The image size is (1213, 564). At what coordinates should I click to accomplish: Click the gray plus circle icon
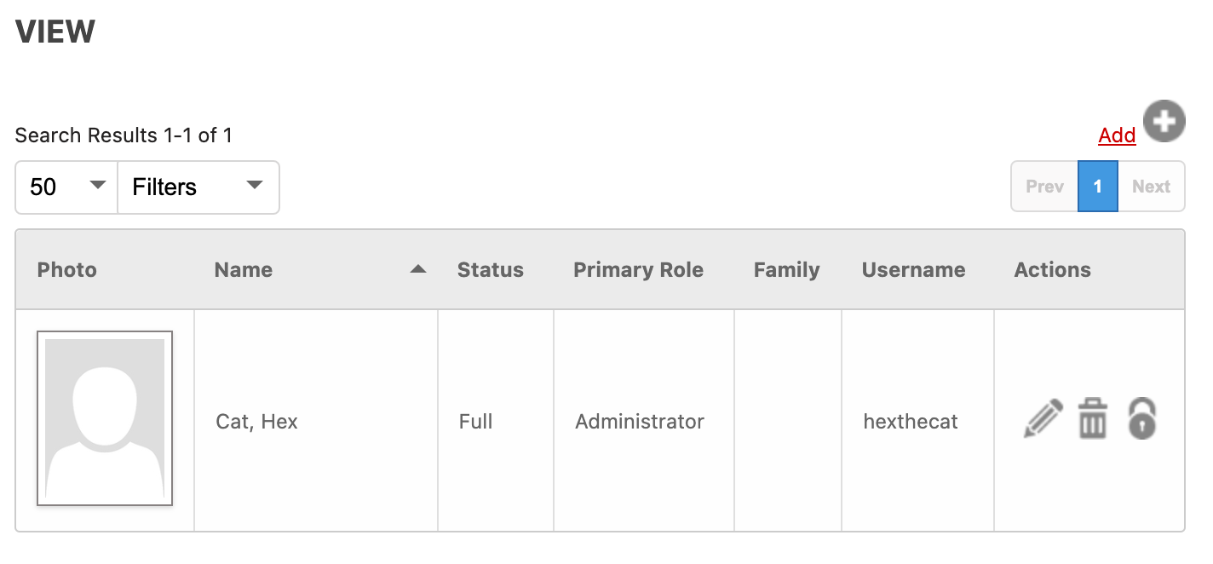[1164, 122]
